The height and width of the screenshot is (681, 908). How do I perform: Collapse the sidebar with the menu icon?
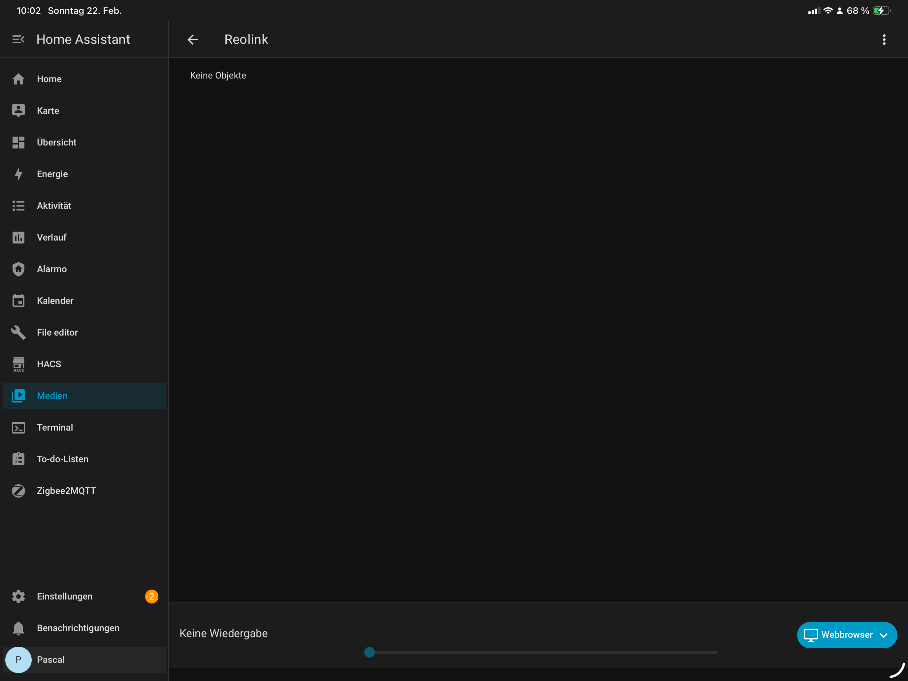point(18,39)
